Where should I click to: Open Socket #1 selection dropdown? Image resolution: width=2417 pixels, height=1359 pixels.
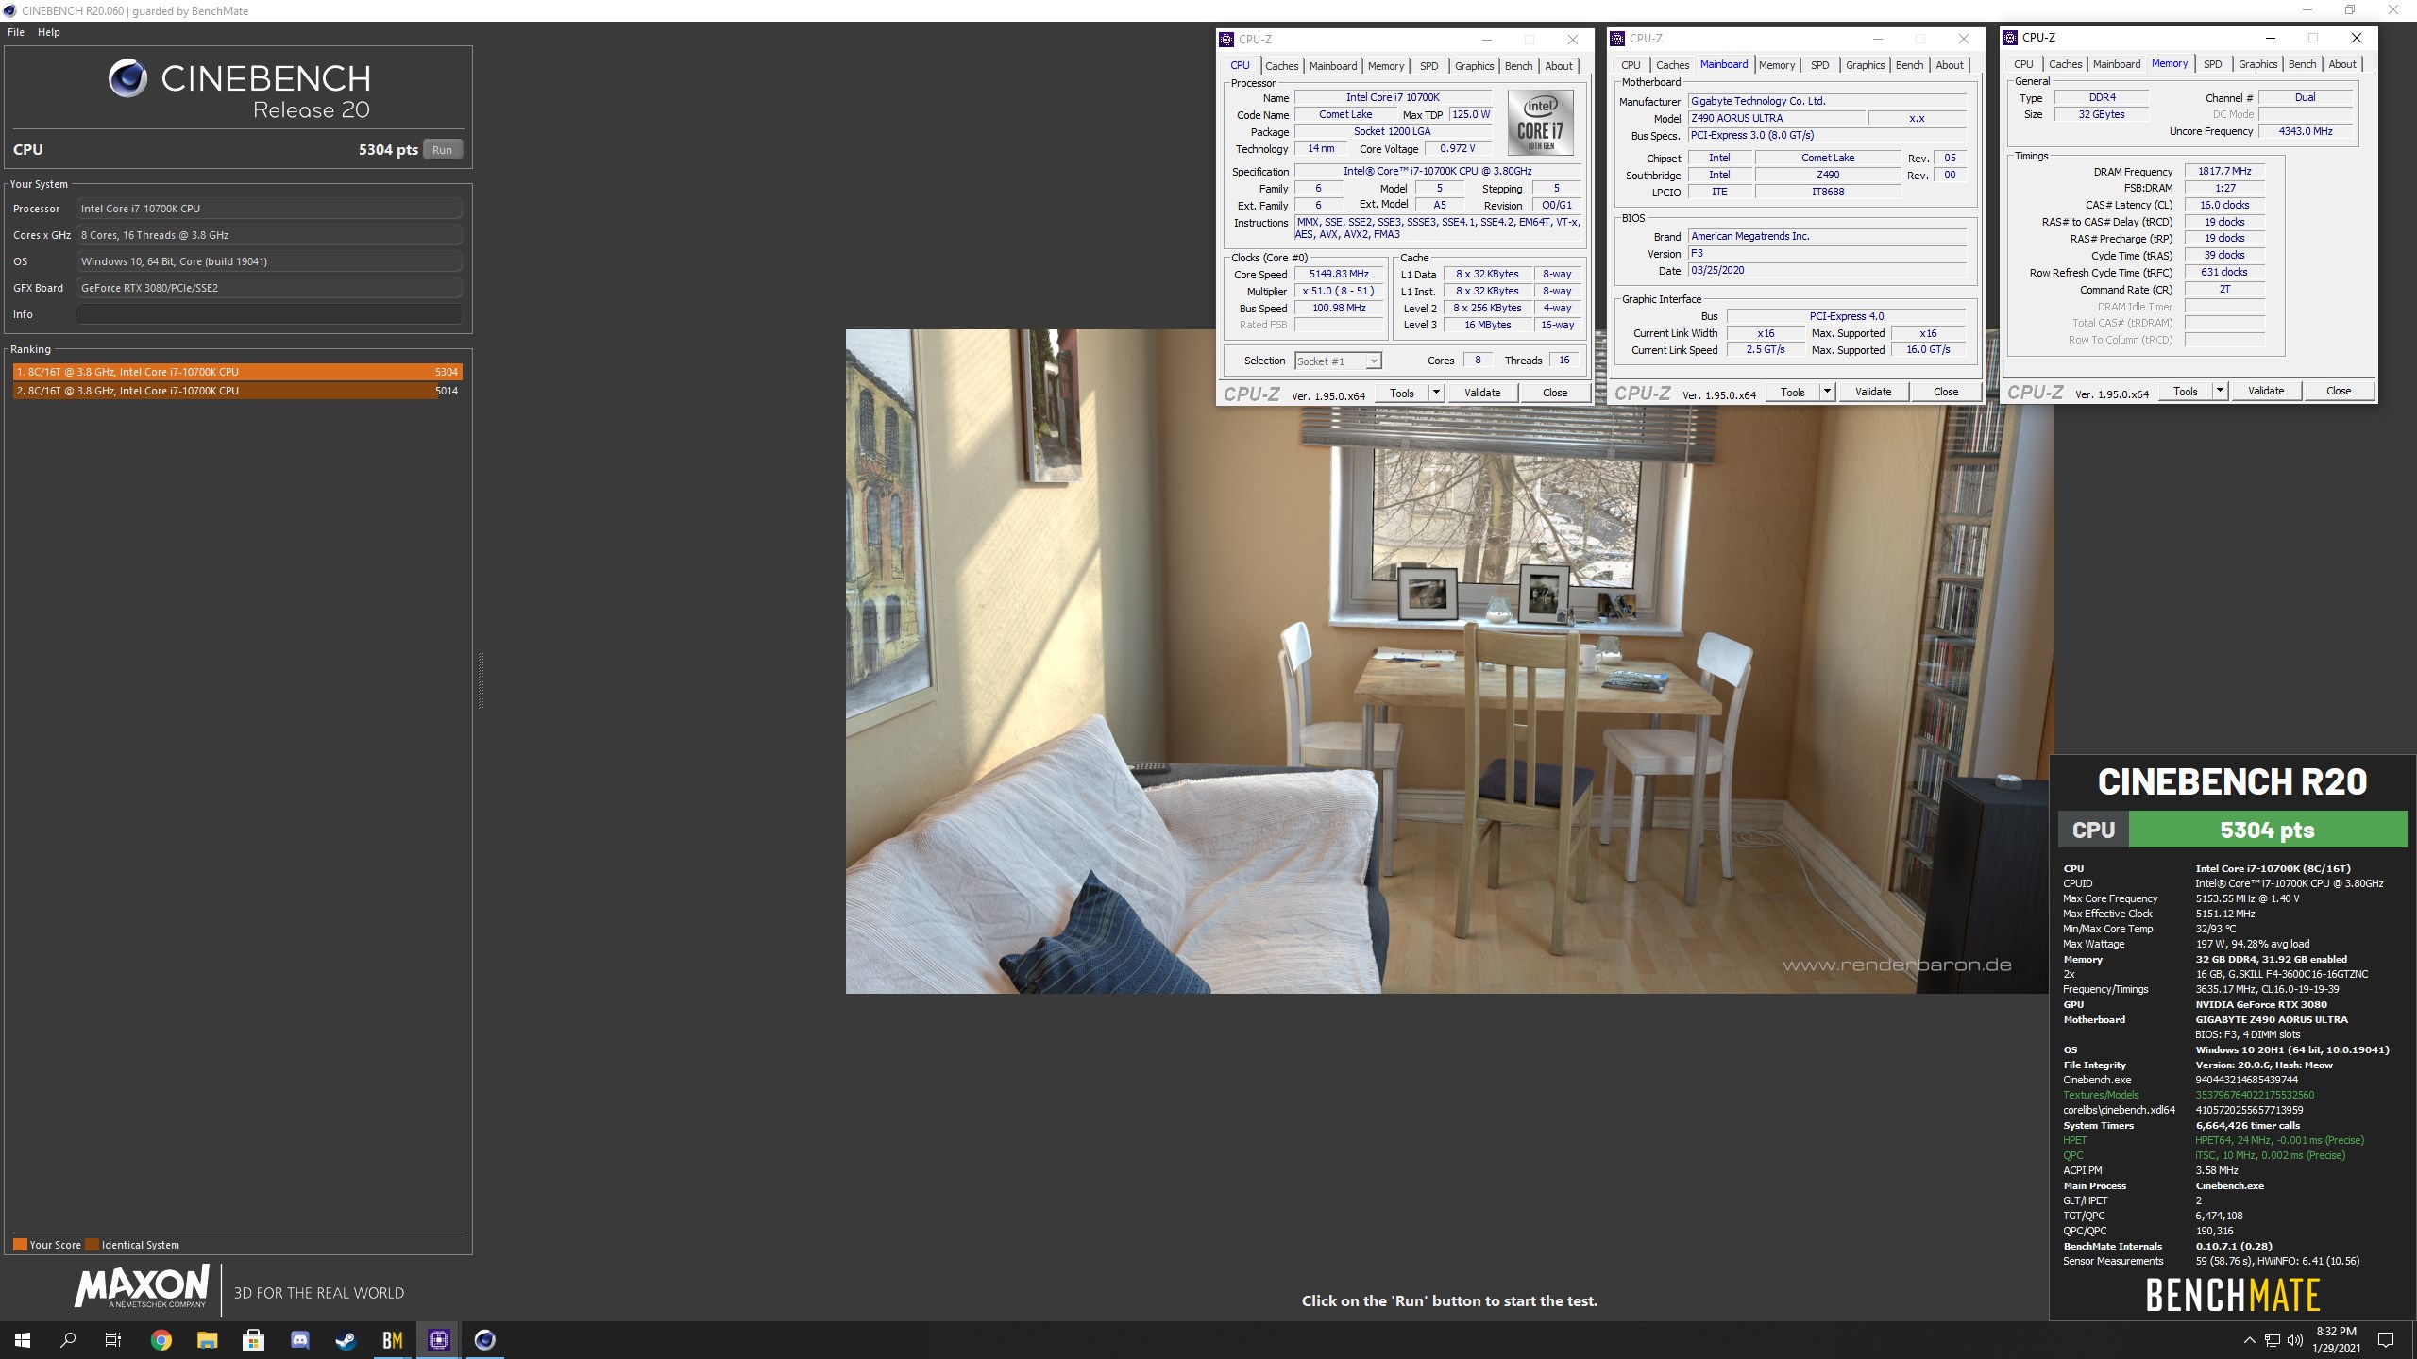click(1338, 361)
